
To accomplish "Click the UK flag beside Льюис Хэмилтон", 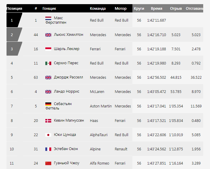I will pyautogui.click(x=48, y=35).
